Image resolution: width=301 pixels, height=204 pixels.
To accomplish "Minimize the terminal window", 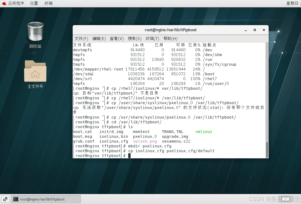I will tap(246, 30).
